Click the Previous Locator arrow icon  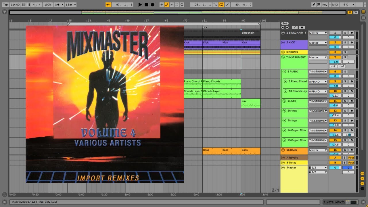tap(283, 27)
